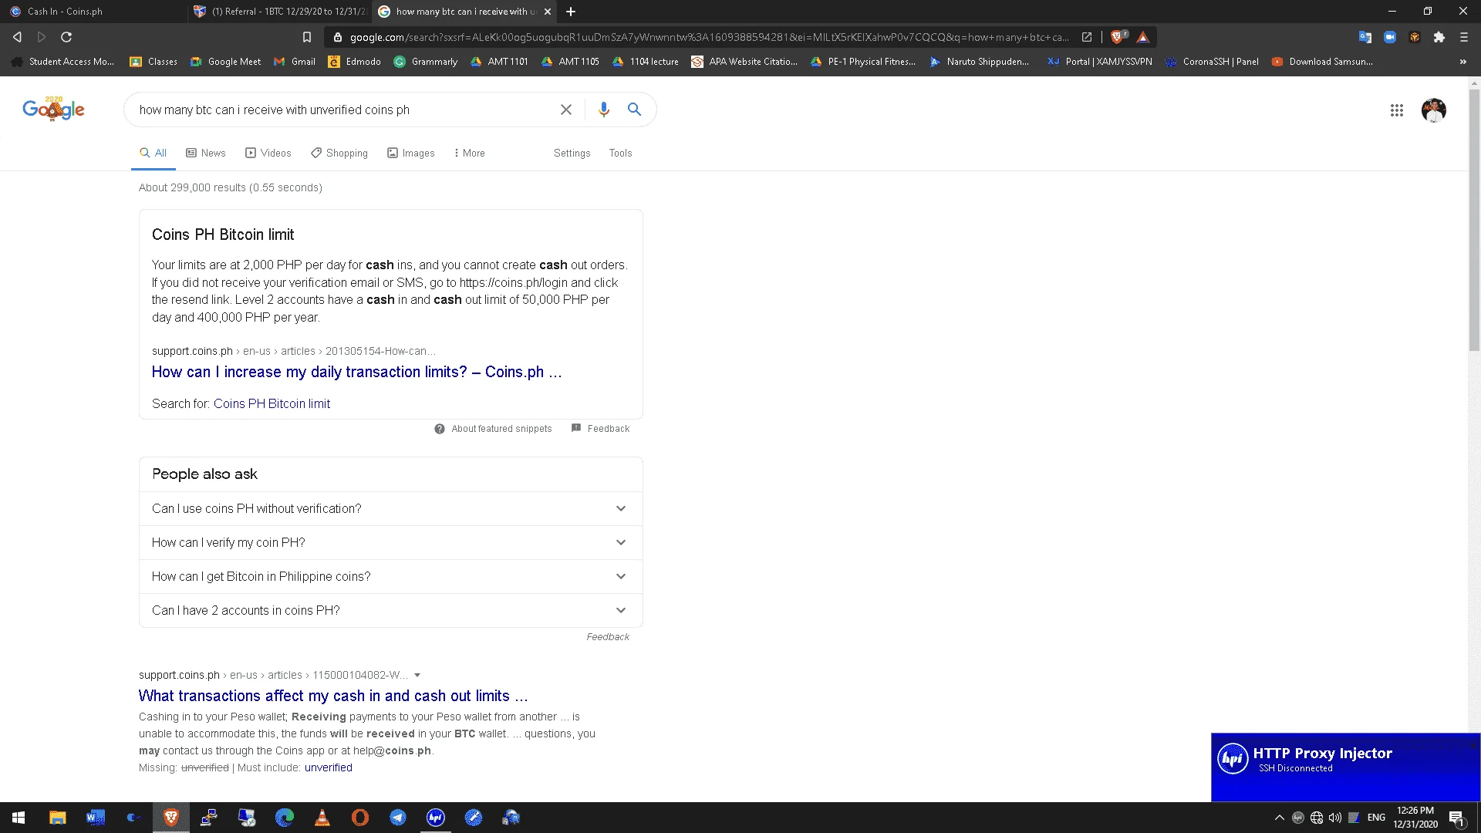Open the Brave main menu hamburger
The height and width of the screenshot is (833, 1481).
[x=1463, y=37]
